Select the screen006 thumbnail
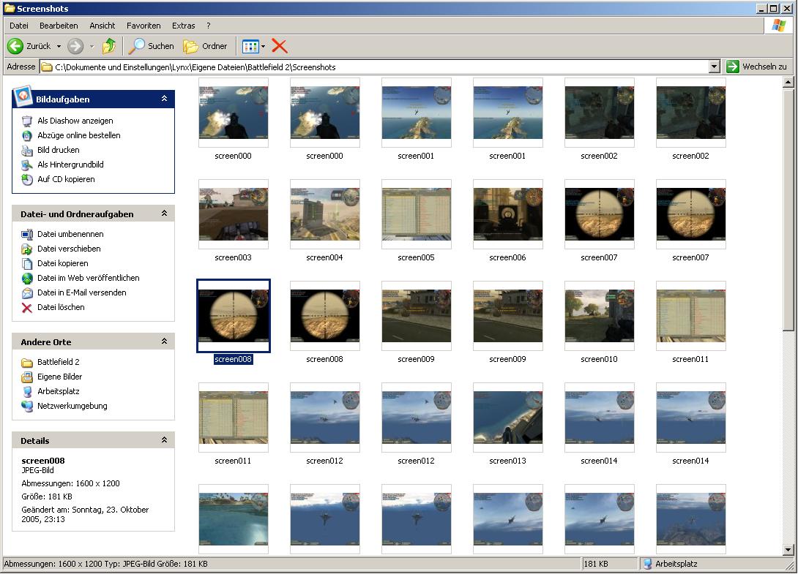 [x=508, y=214]
